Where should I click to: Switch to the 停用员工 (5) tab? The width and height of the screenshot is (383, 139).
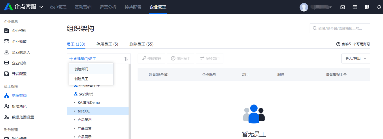pos(107,44)
